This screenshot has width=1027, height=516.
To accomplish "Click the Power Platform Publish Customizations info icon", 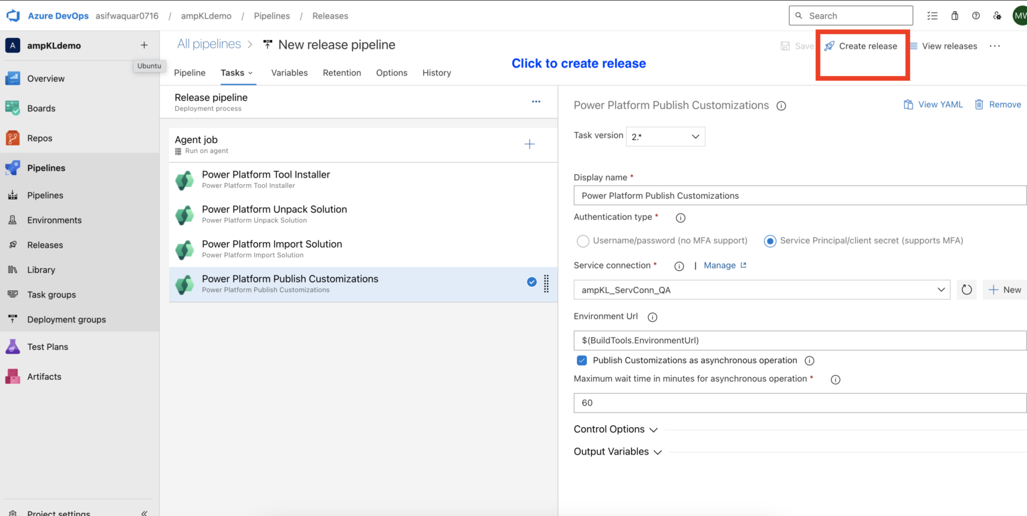I will click(781, 105).
